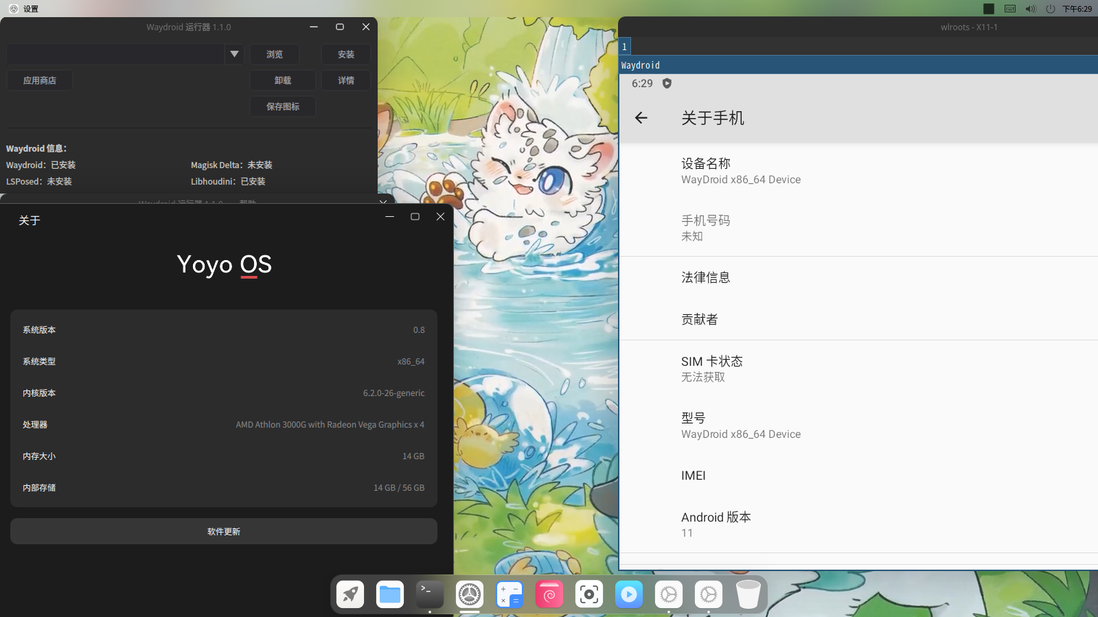Click the Magisk Delta: 未安装 status text
Screen dimensions: 1098x617
click(x=231, y=165)
